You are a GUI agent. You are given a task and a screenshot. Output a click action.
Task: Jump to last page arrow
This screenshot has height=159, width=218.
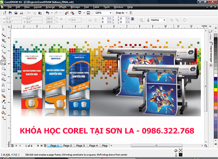[x=41, y=146]
